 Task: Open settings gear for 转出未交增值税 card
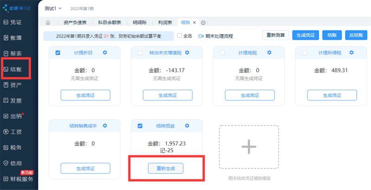187,53
